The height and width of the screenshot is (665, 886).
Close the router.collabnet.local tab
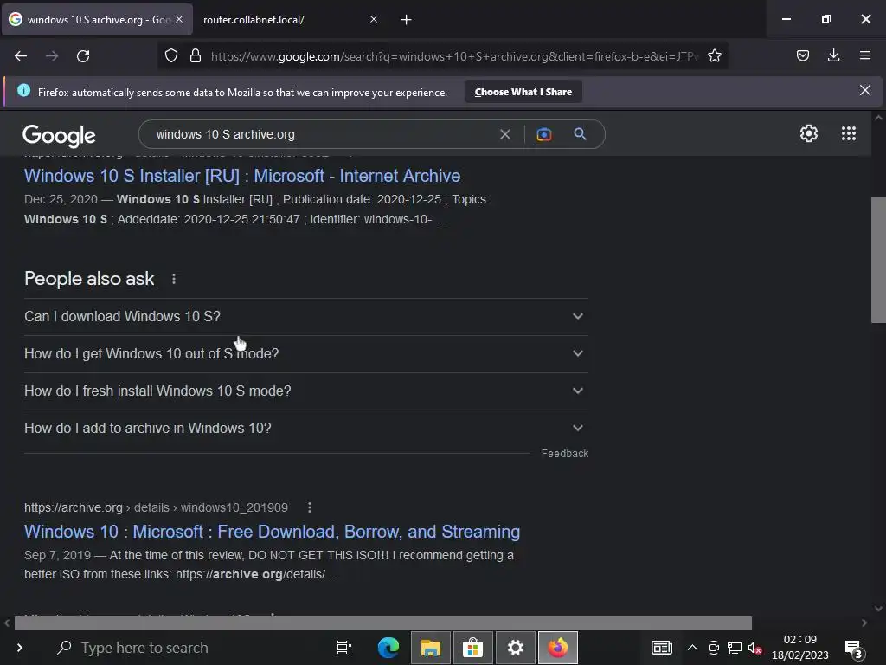374,19
